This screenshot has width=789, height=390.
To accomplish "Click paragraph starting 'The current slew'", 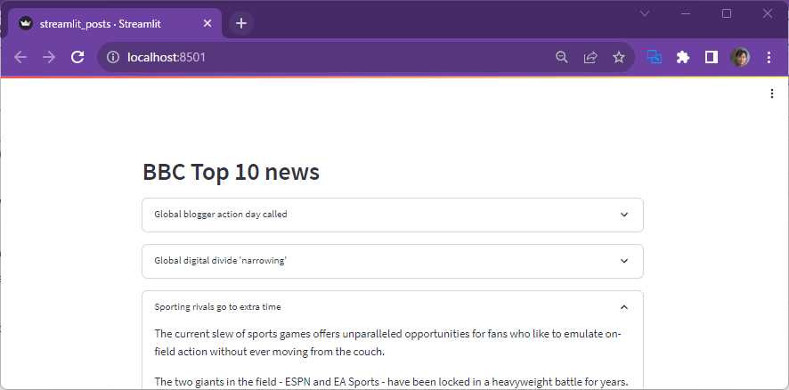I will (x=387, y=343).
